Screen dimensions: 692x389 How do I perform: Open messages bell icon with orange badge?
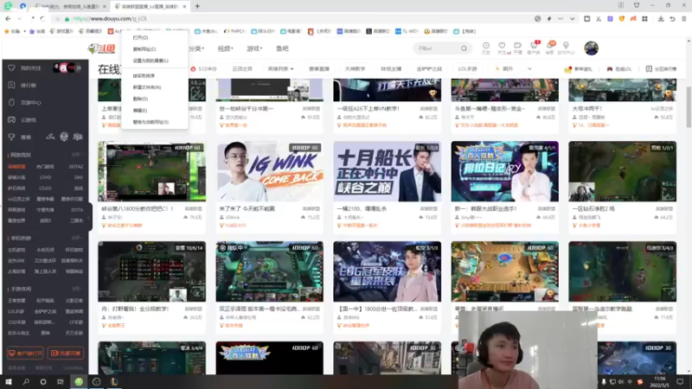pyautogui.click(x=550, y=46)
